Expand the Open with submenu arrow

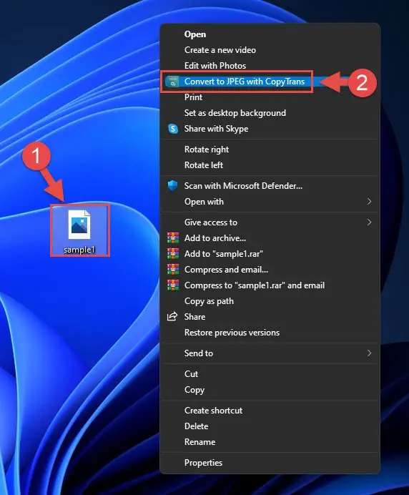tap(369, 202)
